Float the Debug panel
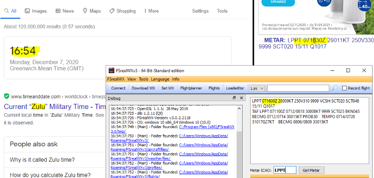This screenshot has height=178, width=374. pos(234,98)
